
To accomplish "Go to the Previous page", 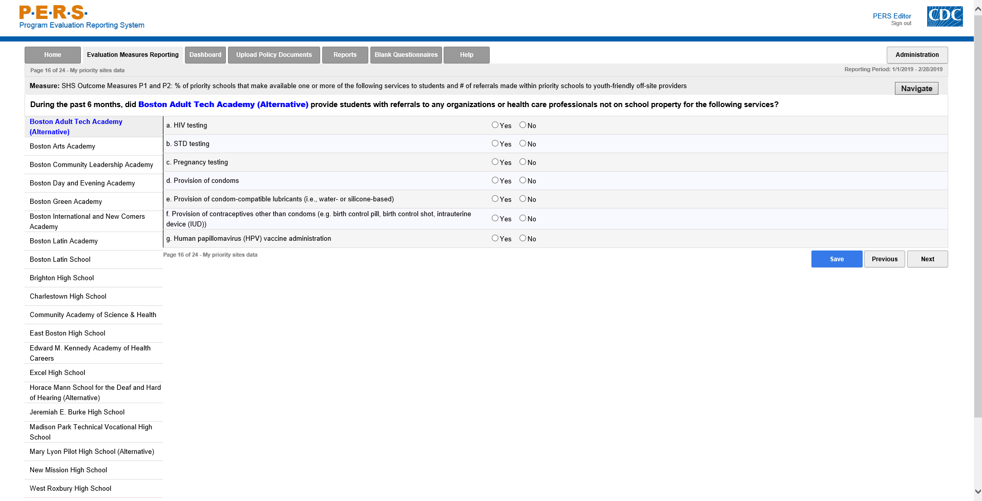I will click(885, 259).
